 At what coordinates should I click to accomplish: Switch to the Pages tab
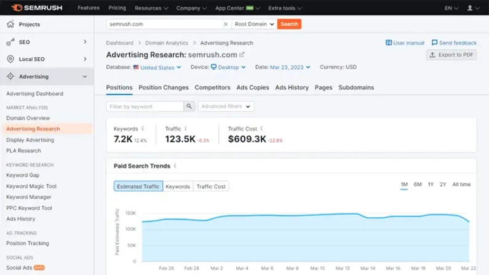(x=324, y=87)
